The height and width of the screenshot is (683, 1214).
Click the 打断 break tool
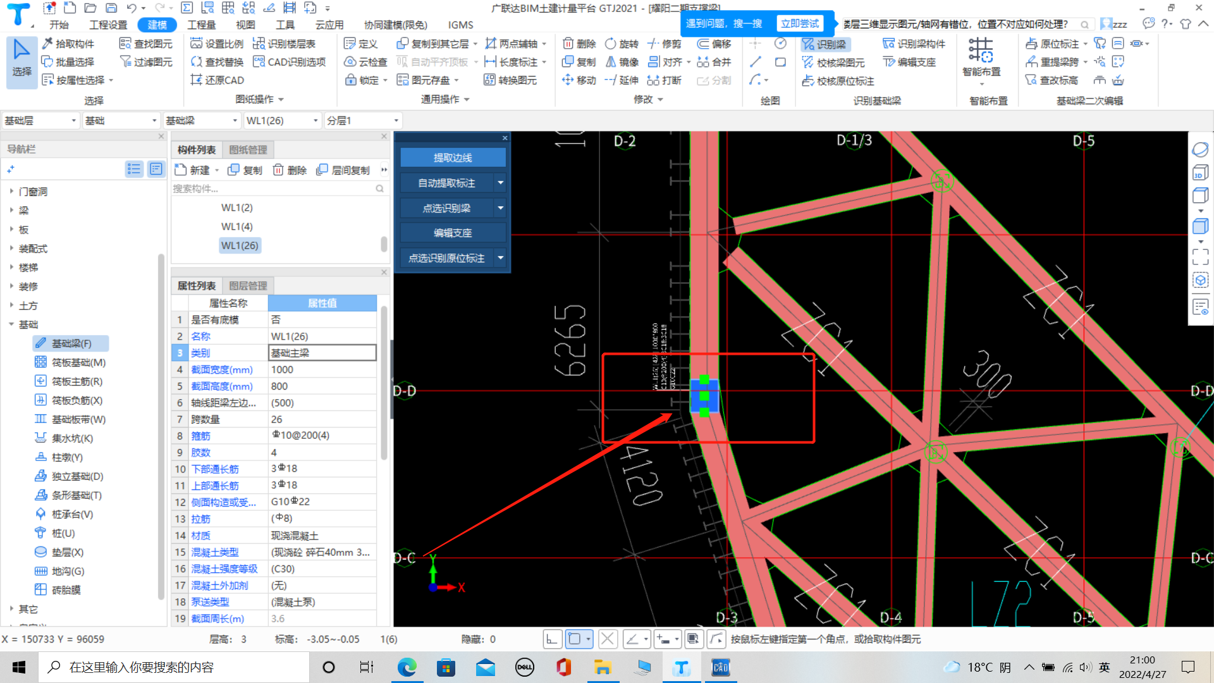[665, 80]
